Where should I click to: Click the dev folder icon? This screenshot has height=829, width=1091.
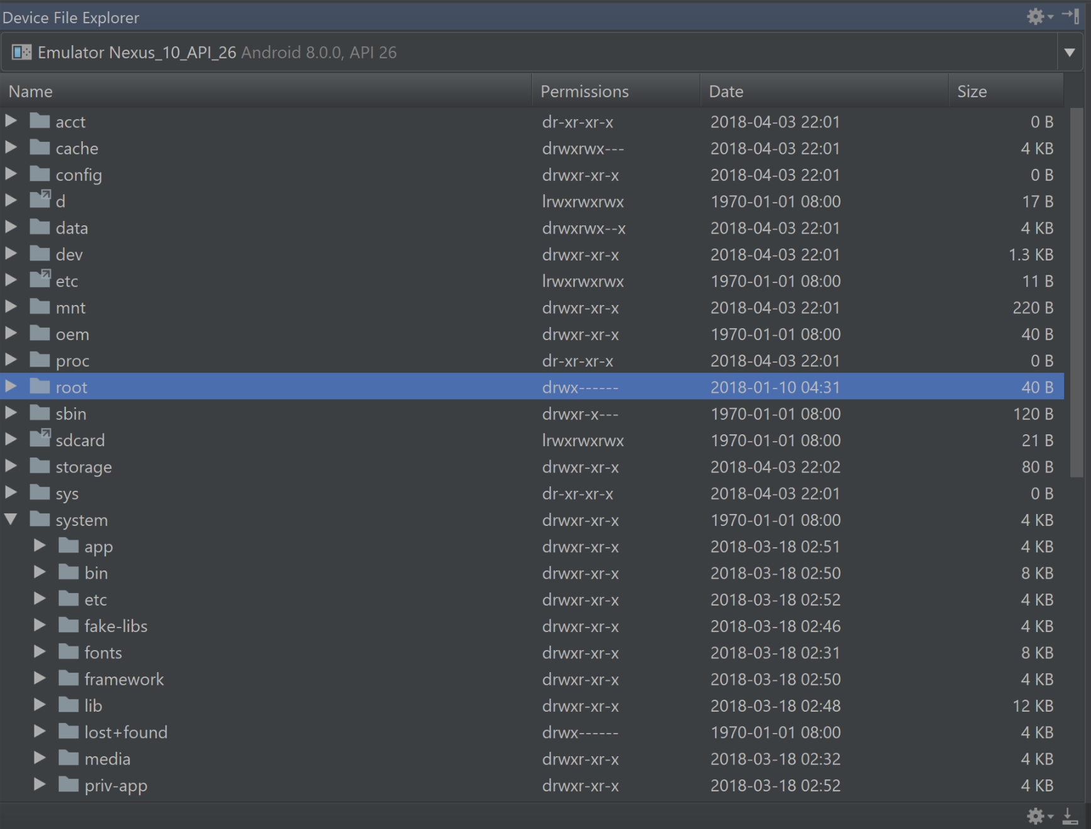tap(40, 254)
